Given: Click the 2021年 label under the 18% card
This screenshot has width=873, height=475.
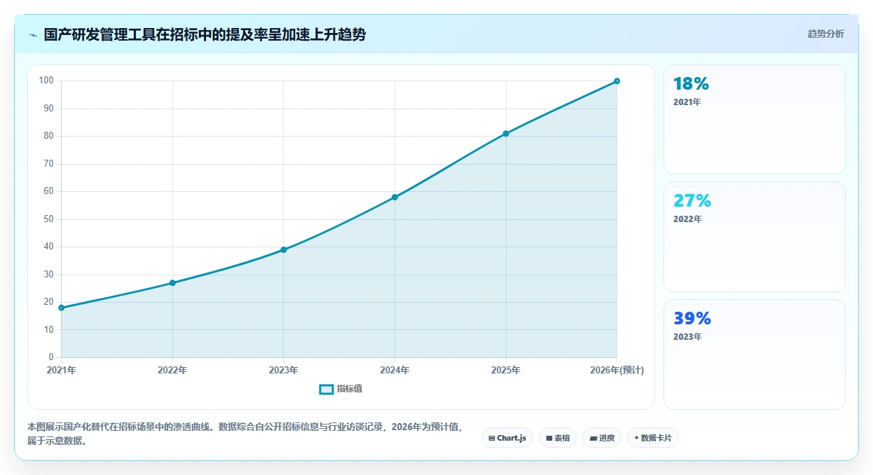Looking at the screenshot, I should (687, 102).
